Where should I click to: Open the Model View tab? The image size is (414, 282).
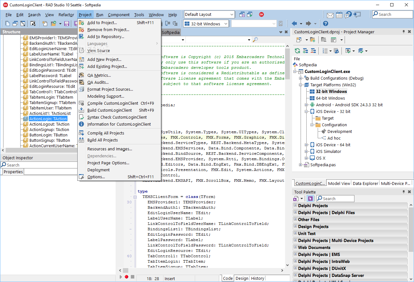click(x=339, y=183)
